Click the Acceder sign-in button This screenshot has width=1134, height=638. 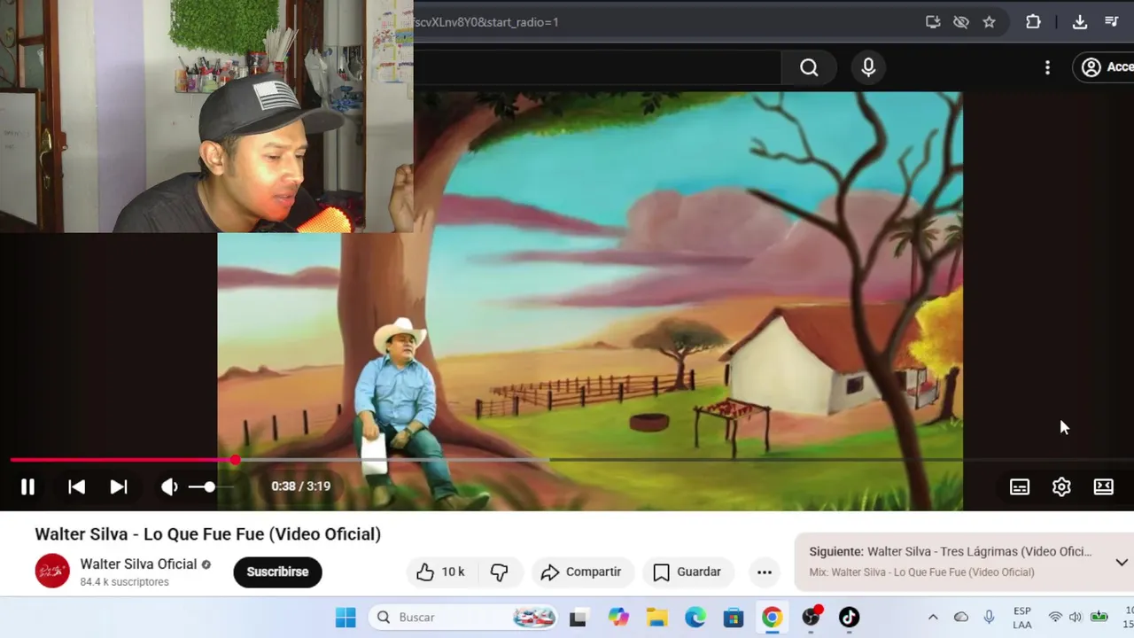coord(1104,67)
